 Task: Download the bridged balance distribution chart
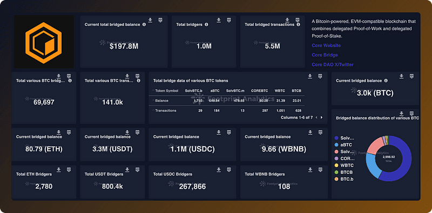coord(402,114)
